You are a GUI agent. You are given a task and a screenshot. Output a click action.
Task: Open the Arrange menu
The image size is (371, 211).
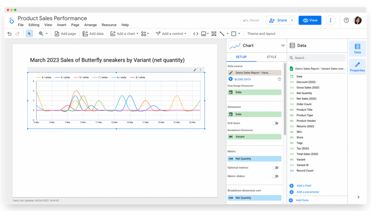point(90,25)
